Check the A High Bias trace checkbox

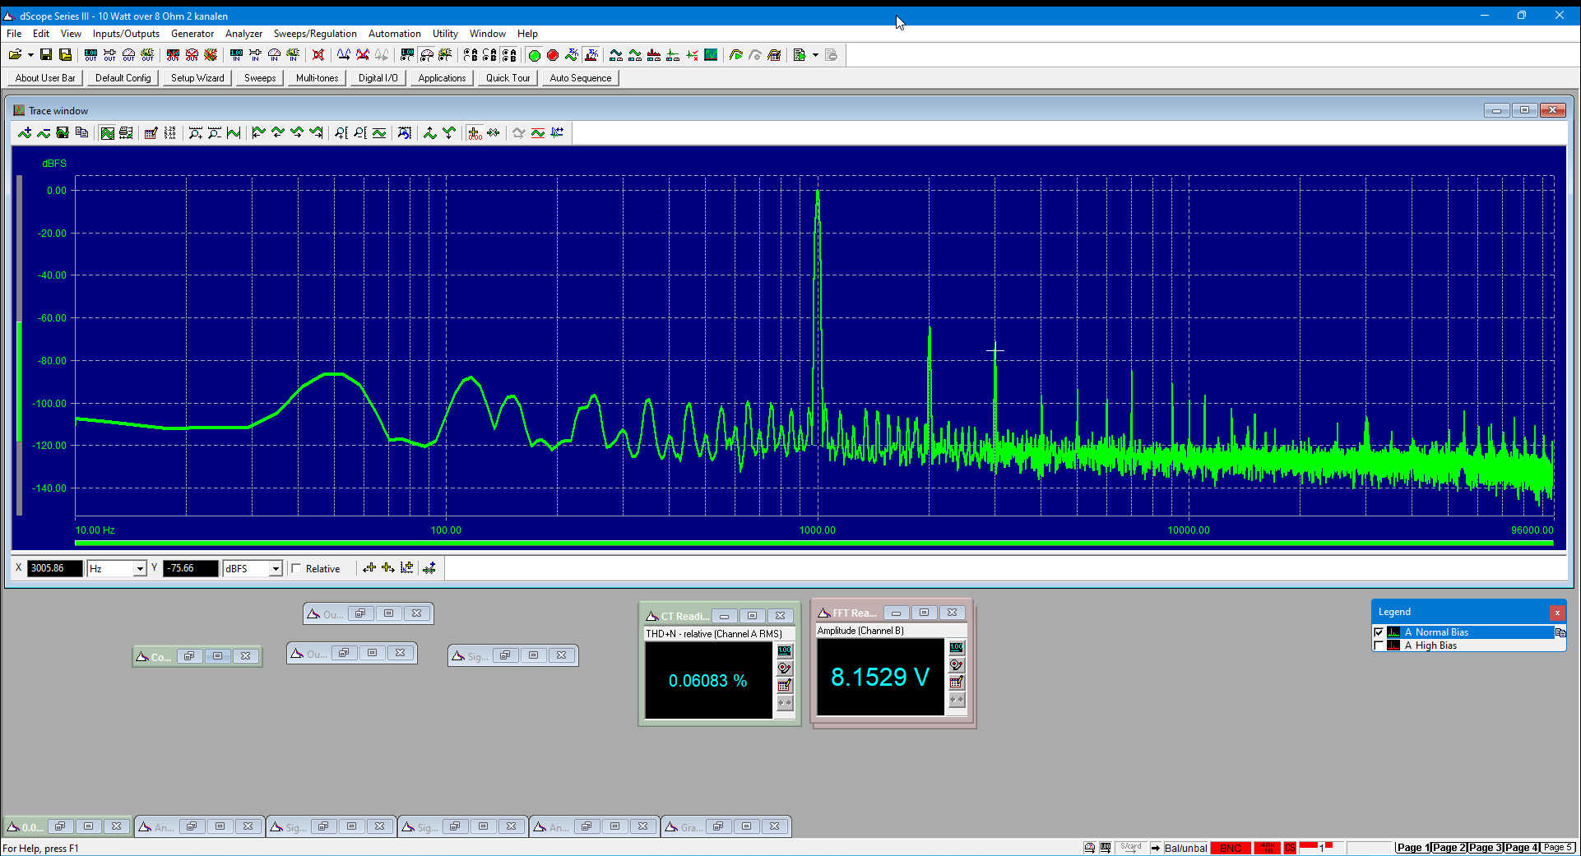[x=1379, y=645]
